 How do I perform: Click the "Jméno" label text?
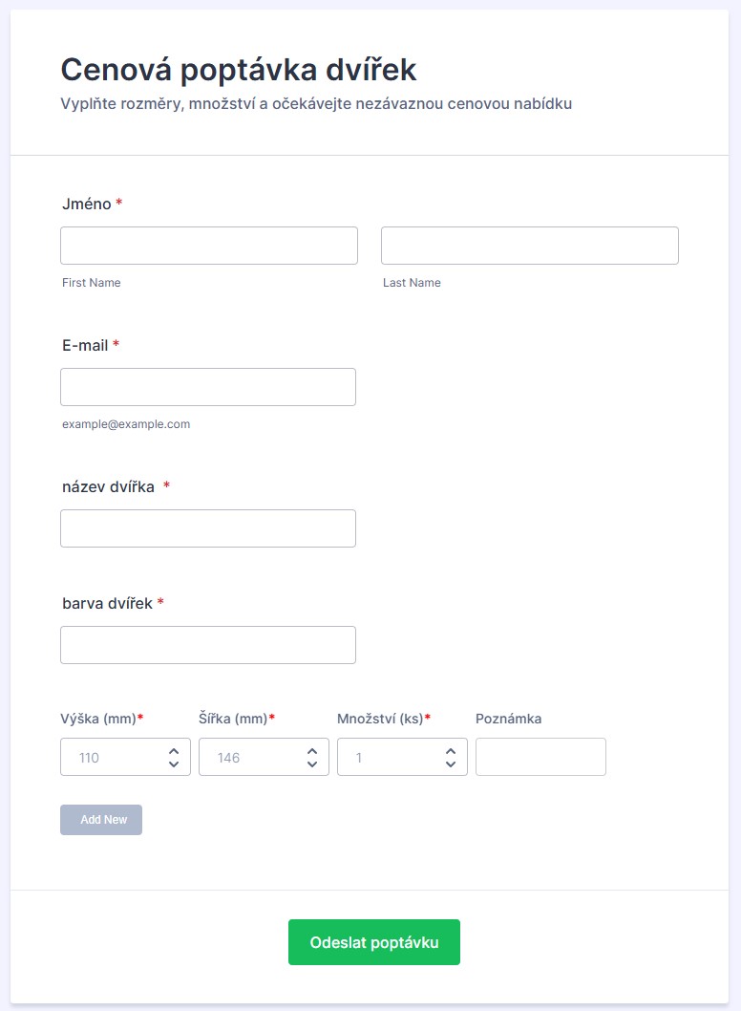(86, 204)
